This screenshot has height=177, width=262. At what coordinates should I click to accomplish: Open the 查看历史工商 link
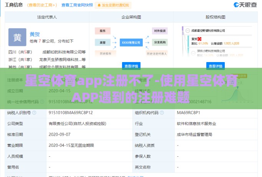pos(42,5)
